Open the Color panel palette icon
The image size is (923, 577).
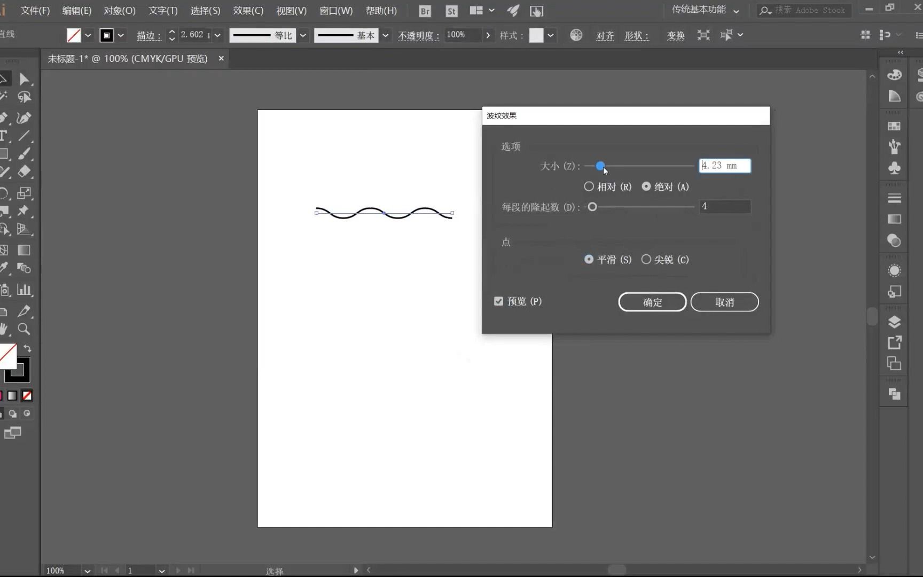[x=895, y=75]
